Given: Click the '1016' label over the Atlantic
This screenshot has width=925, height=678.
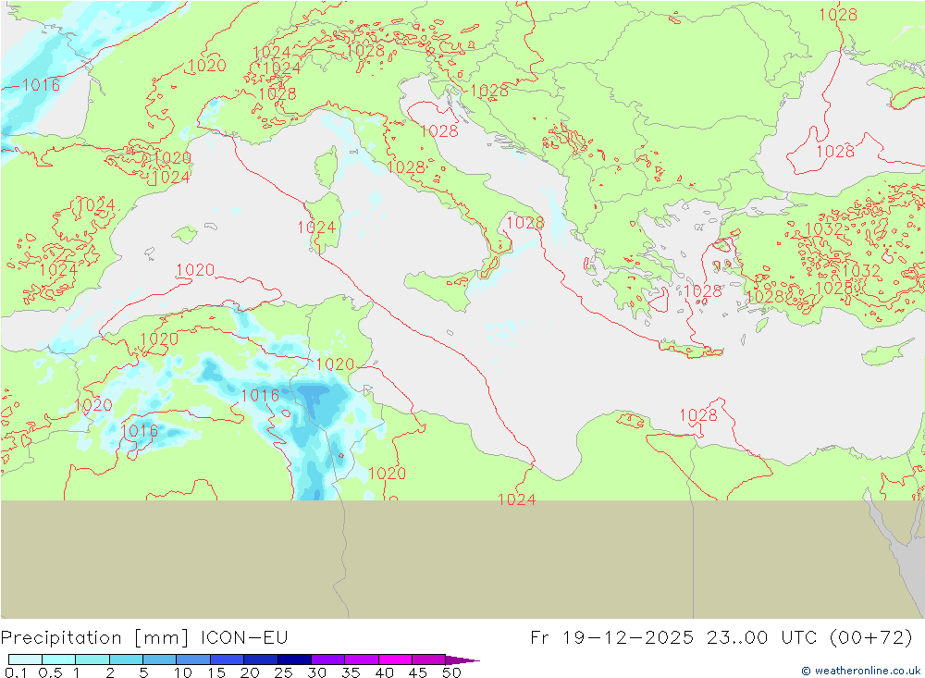Looking at the screenshot, I should pos(41,85).
